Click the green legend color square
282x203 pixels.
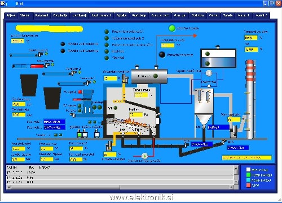(248, 175)
